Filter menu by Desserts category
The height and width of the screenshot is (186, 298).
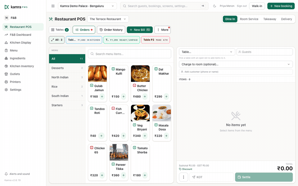click(67, 68)
